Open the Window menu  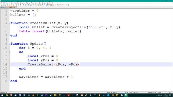click(x=49, y=3)
